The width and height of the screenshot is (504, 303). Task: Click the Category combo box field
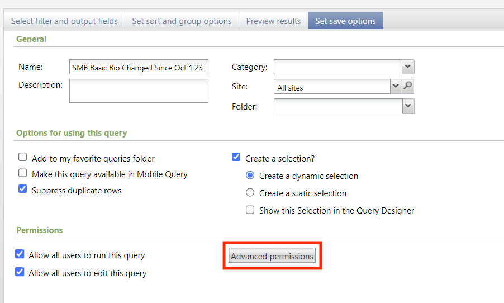pos(338,67)
